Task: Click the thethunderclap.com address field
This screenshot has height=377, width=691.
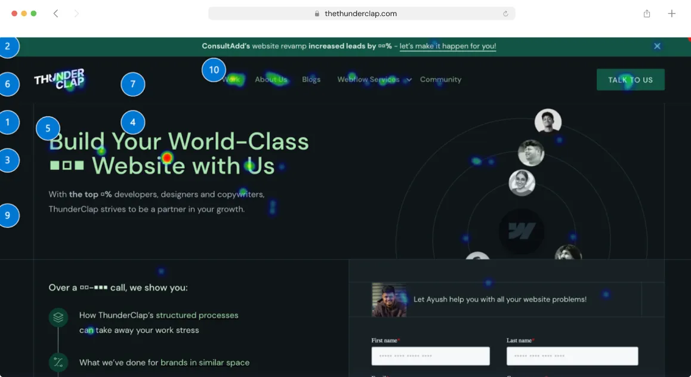Action: pyautogui.click(x=362, y=14)
